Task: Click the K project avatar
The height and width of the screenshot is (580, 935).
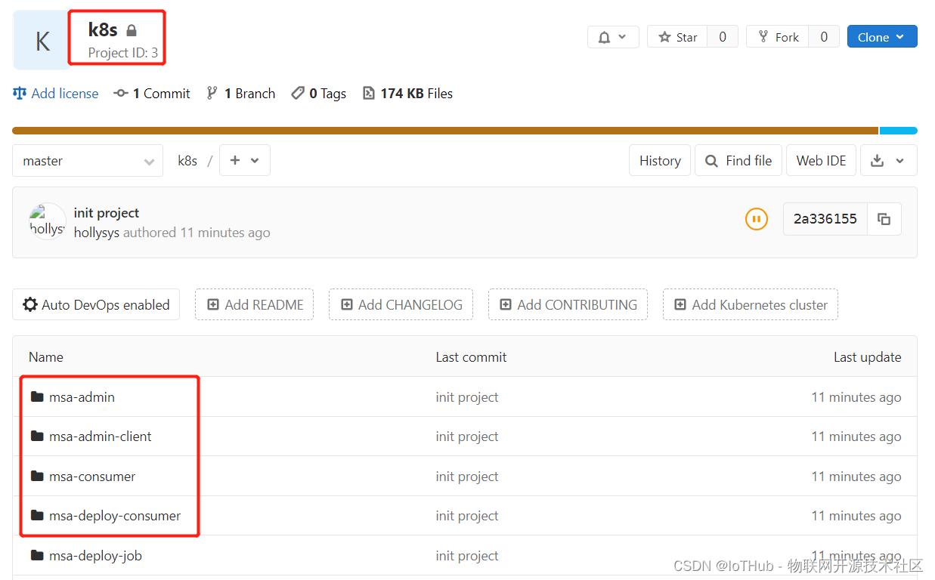Action: coord(42,40)
